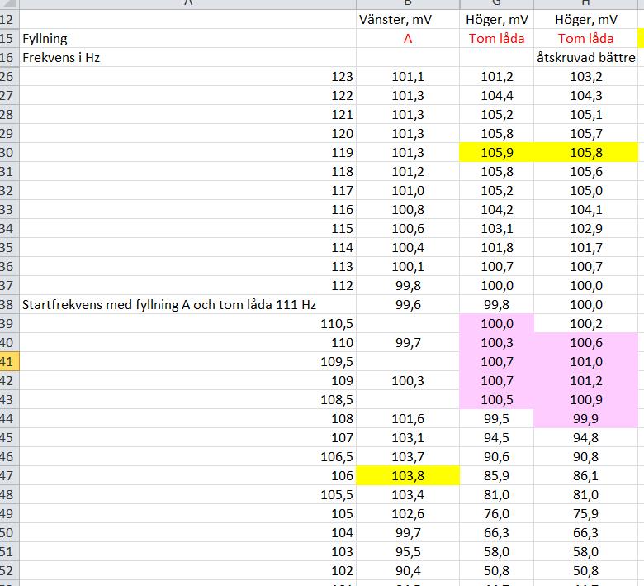
Task: Select the column B header
Action: tap(407, 4)
